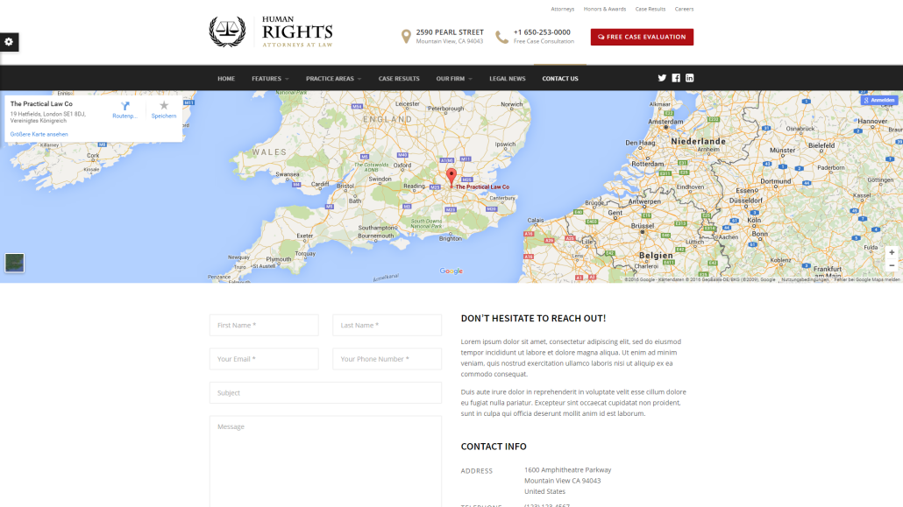Focus the Subject field

pos(325,393)
